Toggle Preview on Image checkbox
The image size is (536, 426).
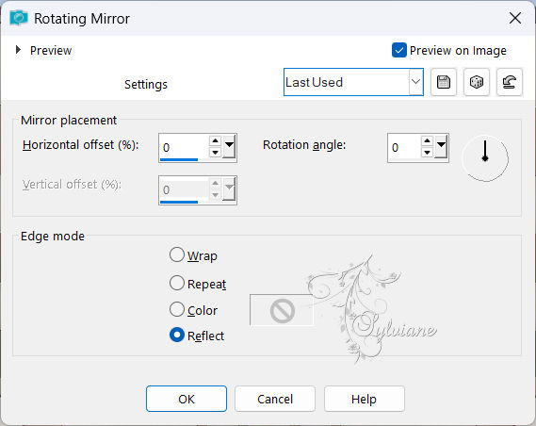(398, 50)
